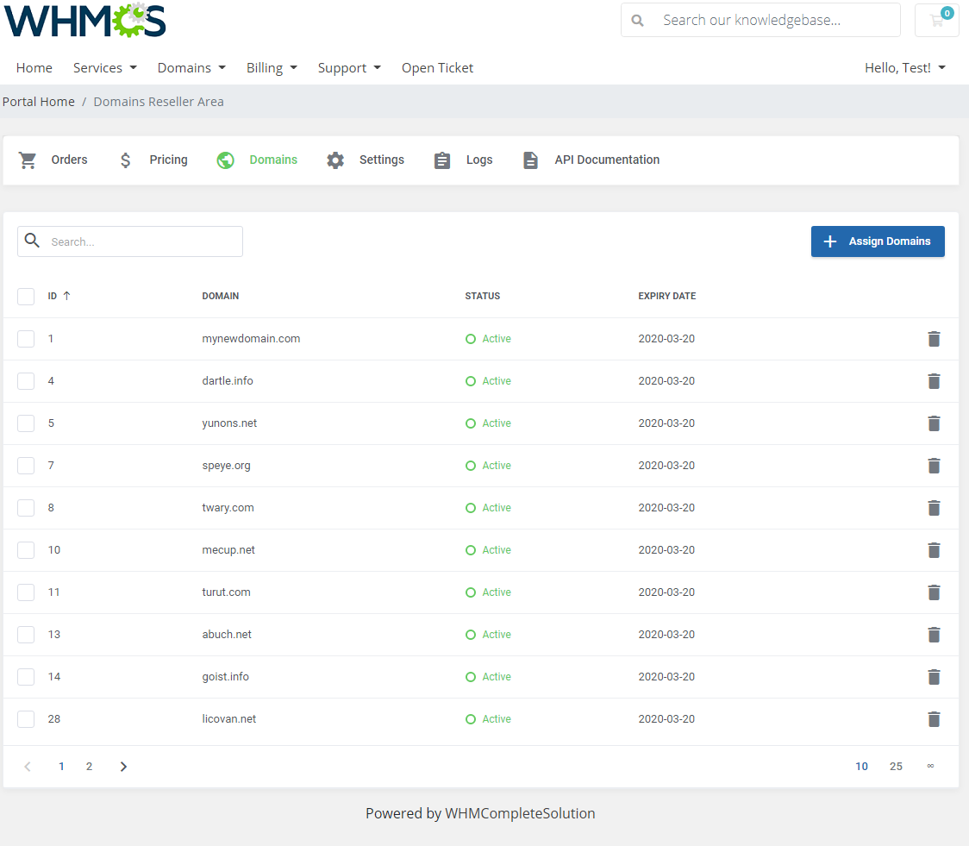This screenshot has width=969, height=846.
Task: Expand the Billing dropdown menu
Action: pos(272,68)
